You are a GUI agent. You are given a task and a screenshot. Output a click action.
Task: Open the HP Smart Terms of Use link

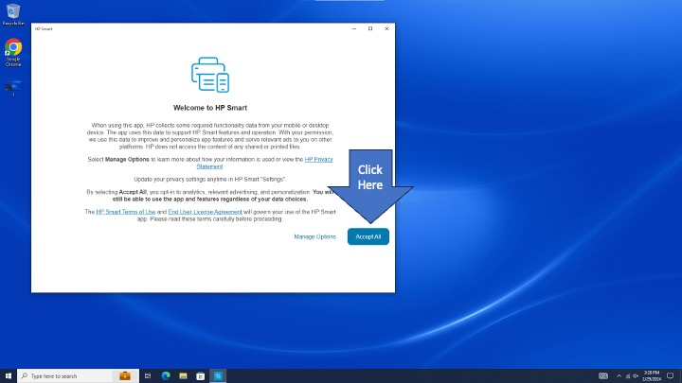click(126, 212)
